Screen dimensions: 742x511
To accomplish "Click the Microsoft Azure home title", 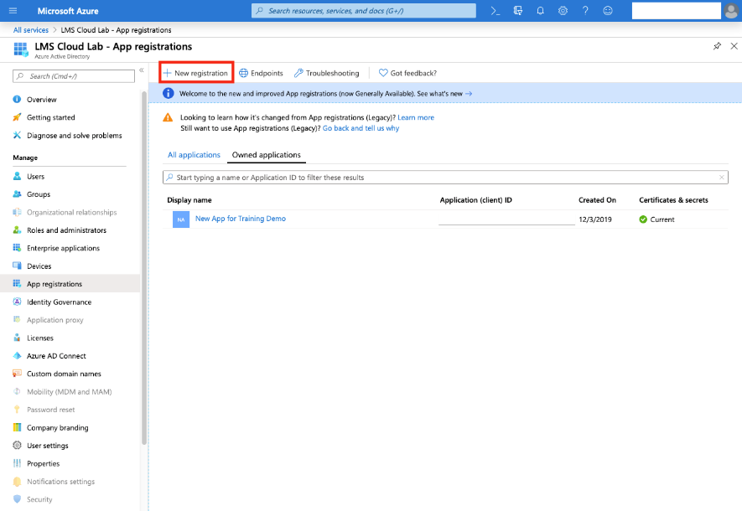I will pyautogui.click(x=68, y=10).
